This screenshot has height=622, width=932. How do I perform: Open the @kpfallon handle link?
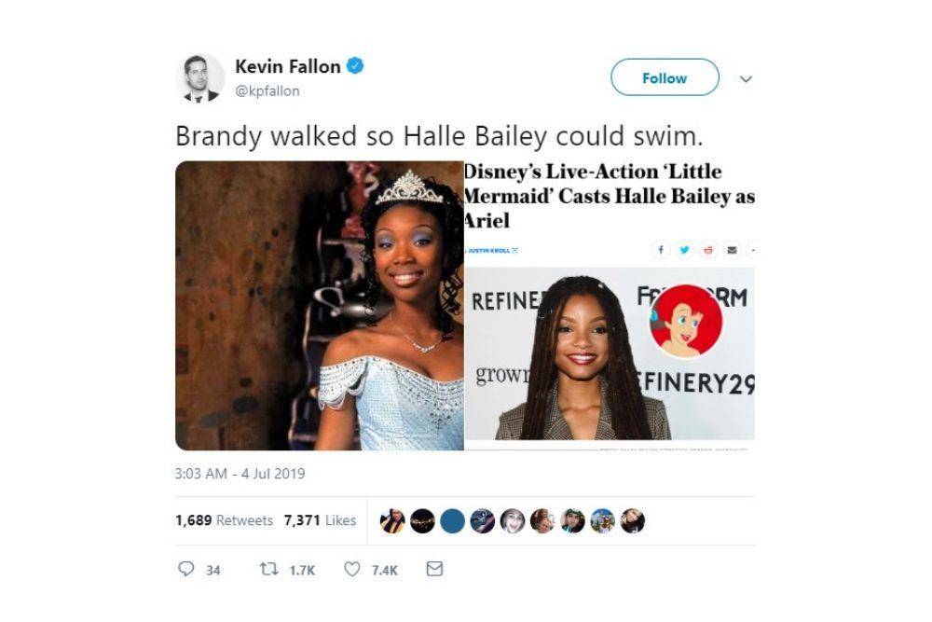(267, 91)
